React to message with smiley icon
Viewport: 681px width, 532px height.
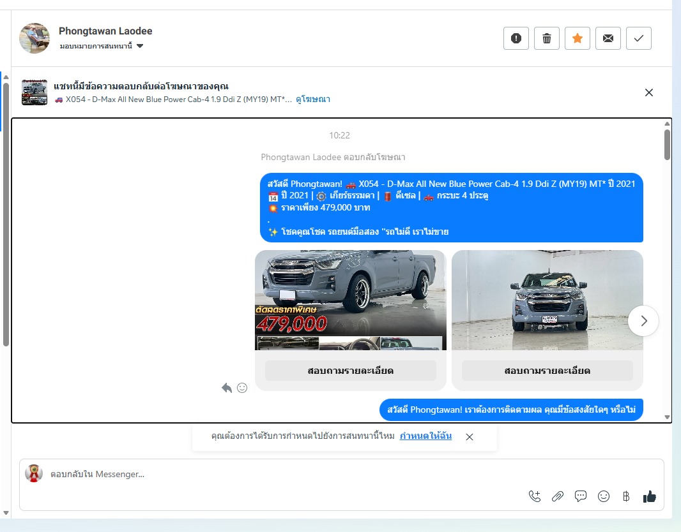[242, 388]
